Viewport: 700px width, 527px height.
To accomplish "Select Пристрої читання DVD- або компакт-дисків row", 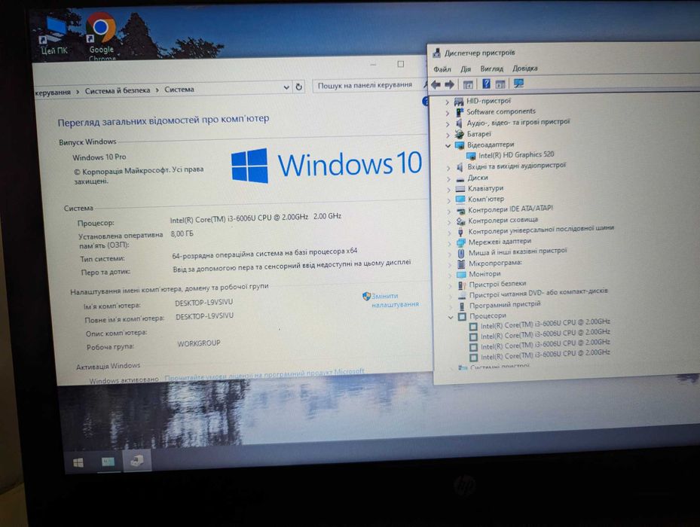I will 538,293.
